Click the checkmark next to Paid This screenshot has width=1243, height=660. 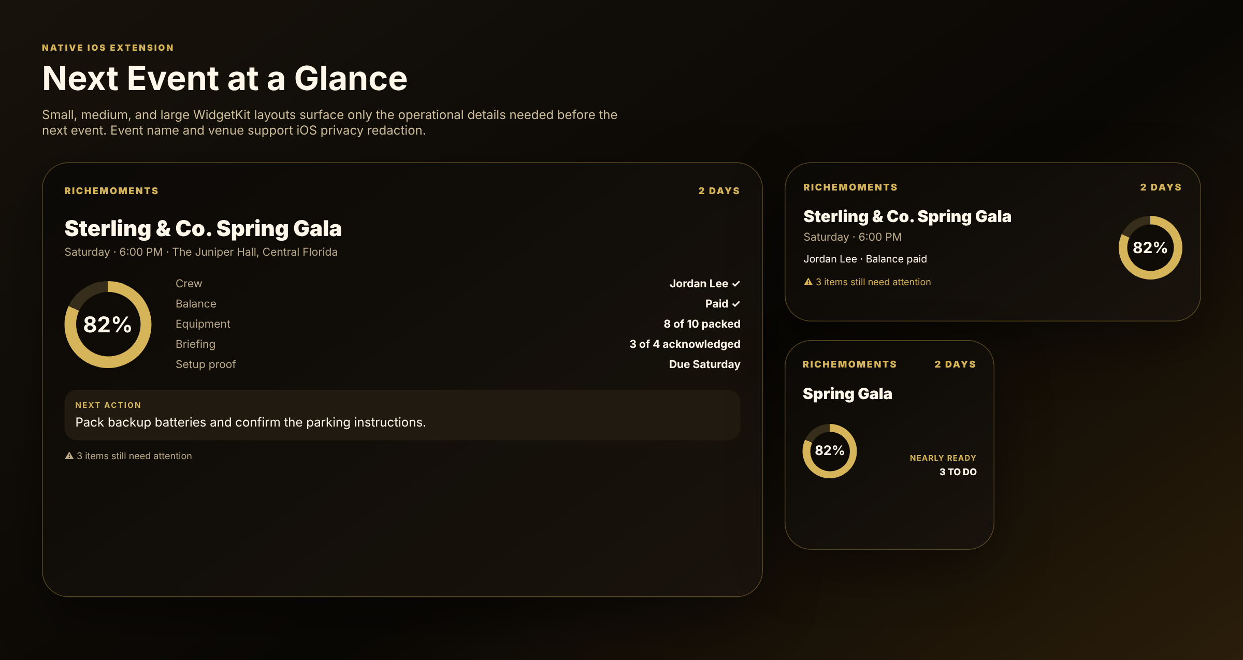click(736, 304)
